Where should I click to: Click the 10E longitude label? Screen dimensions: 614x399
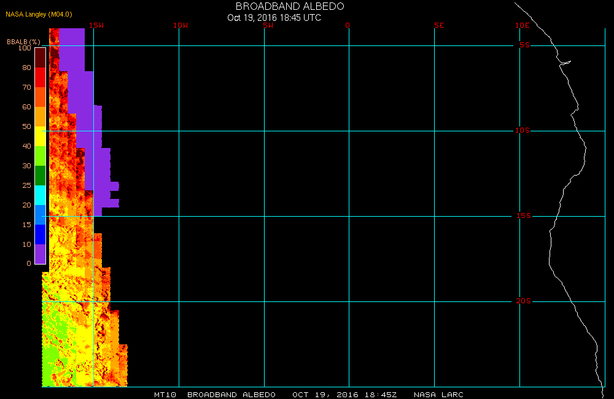(x=522, y=25)
